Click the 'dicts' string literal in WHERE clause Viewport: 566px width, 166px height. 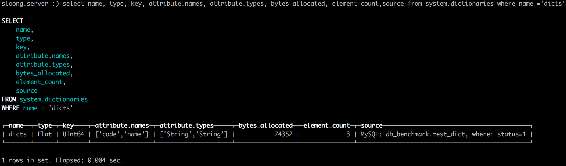[61, 108]
